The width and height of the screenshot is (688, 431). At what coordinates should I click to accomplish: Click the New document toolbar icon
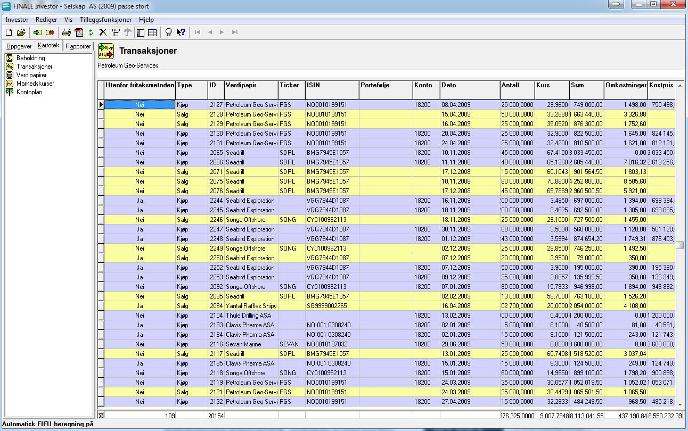pyautogui.click(x=9, y=32)
